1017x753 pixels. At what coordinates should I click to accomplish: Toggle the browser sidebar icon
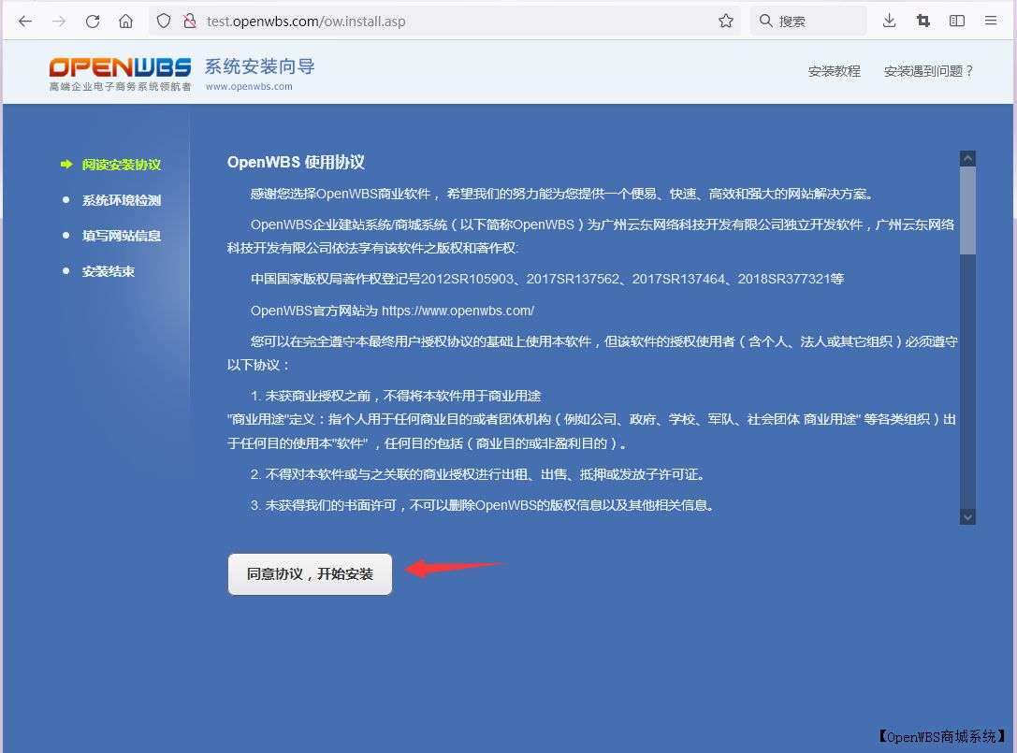956,20
